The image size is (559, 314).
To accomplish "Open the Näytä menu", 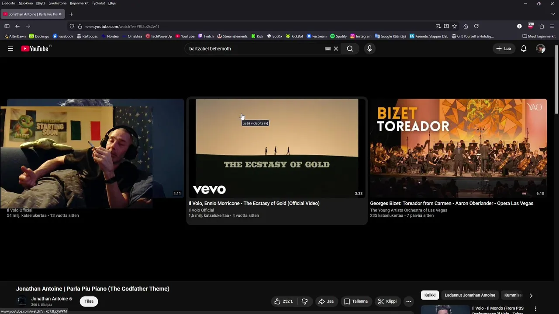I will tap(41, 3).
